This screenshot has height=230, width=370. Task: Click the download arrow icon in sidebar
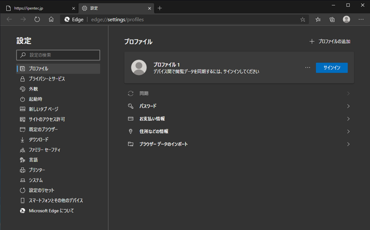point(22,140)
